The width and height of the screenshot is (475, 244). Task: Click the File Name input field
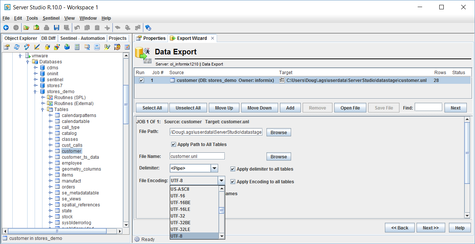197,156
